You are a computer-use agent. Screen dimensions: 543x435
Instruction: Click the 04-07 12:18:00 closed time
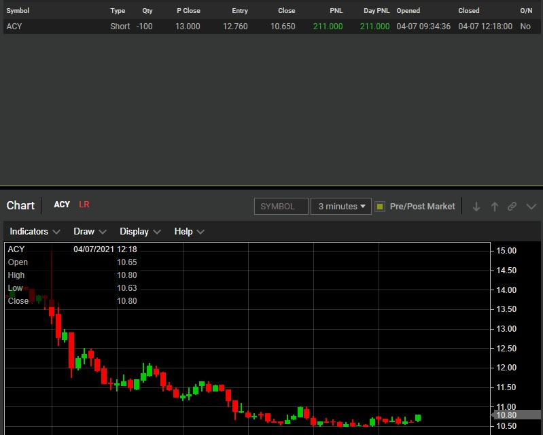(x=485, y=27)
